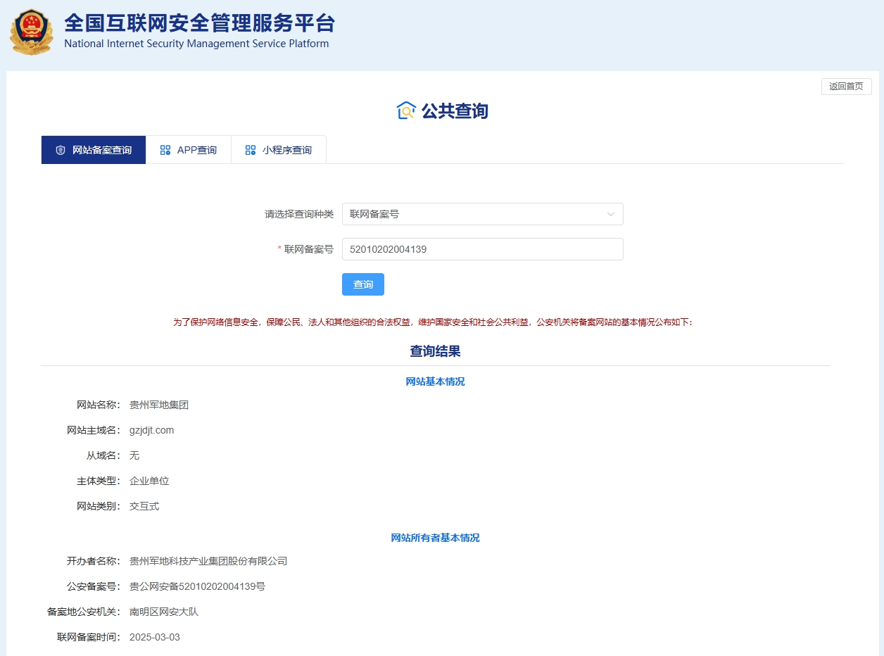Click the blue 查询 button

(x=363, y=284)
